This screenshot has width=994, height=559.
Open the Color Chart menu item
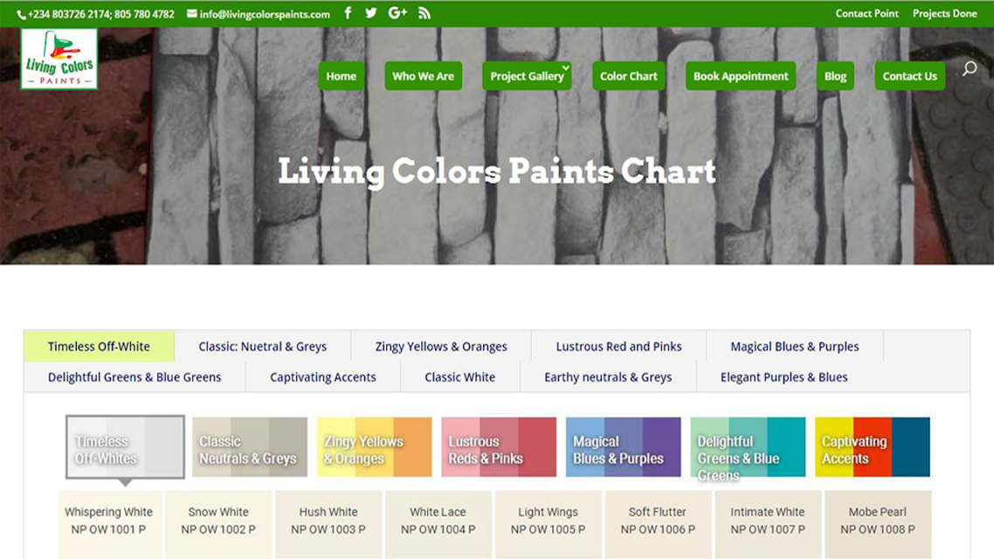pyautogui.click(x=628, y=76)
